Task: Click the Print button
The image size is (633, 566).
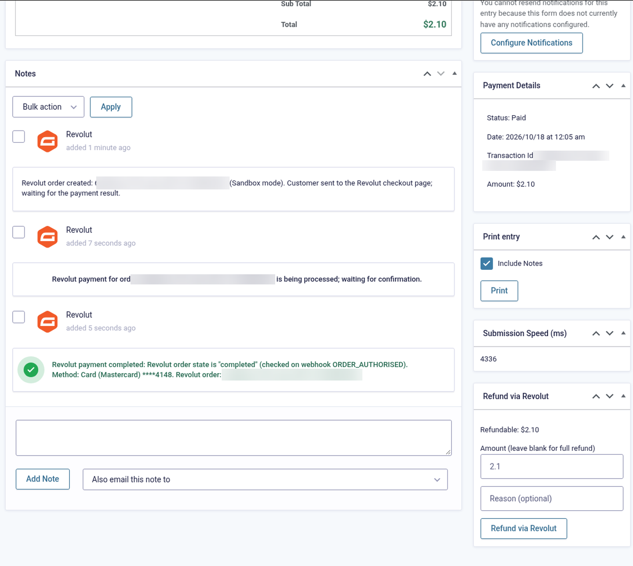Action: pyautogui.click(x=499, y=291)
